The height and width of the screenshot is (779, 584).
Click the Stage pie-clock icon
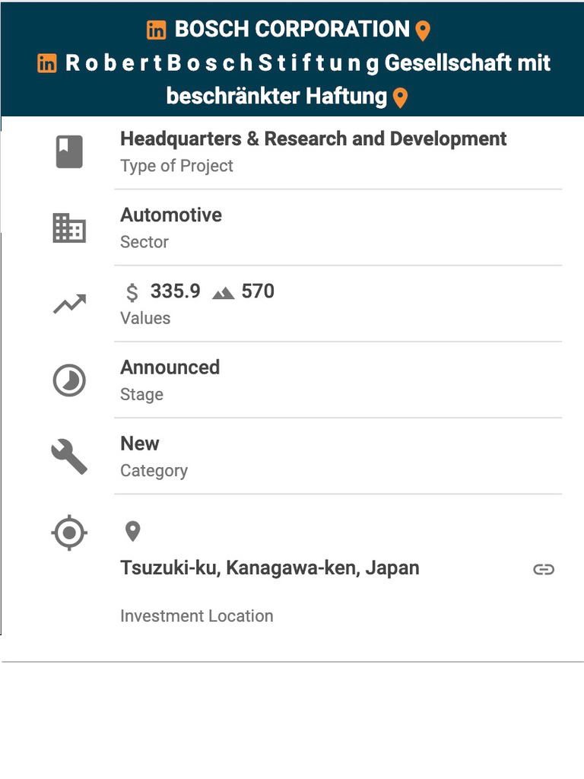[x=69, y=380]
